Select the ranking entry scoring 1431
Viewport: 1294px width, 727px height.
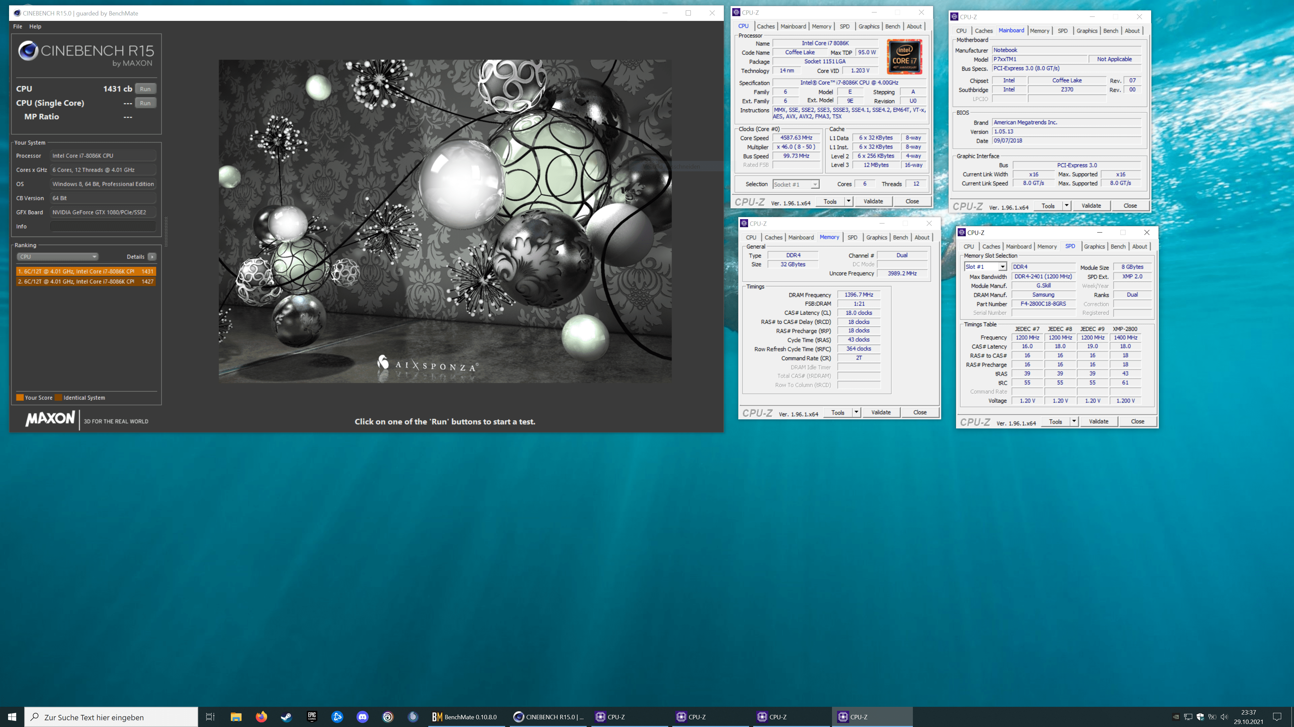pyautogui.click(x=86, y=271)
